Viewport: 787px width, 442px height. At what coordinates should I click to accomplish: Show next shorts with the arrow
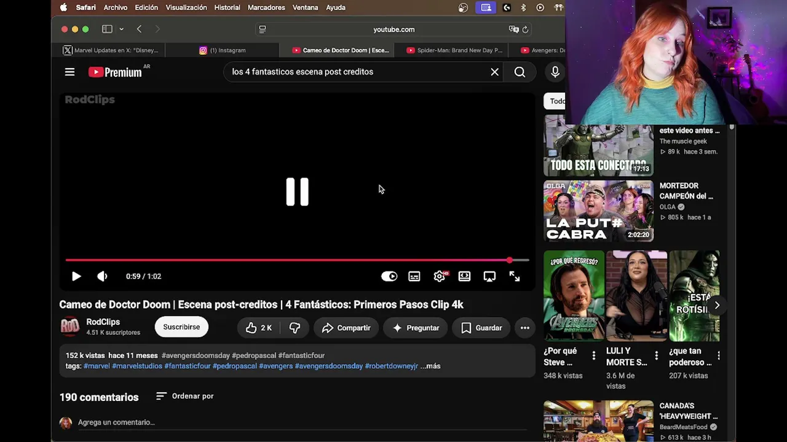717,305
